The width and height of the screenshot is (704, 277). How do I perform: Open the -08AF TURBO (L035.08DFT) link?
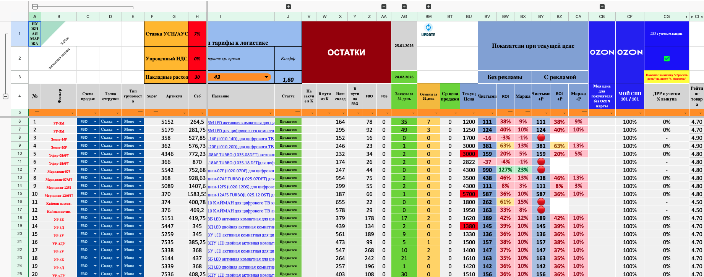click(x=241, y=155)
